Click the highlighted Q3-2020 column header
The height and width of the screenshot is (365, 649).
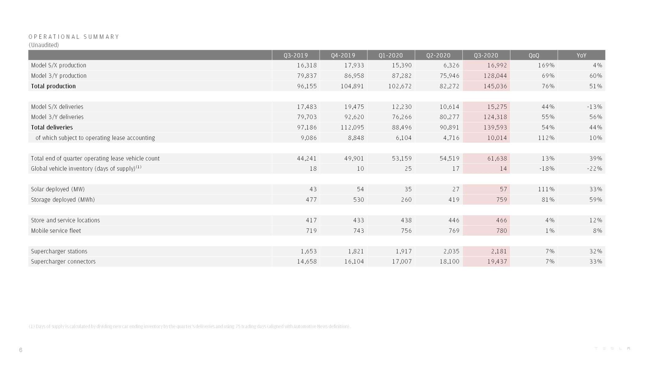pyautogui.click(x=486, y=55)
